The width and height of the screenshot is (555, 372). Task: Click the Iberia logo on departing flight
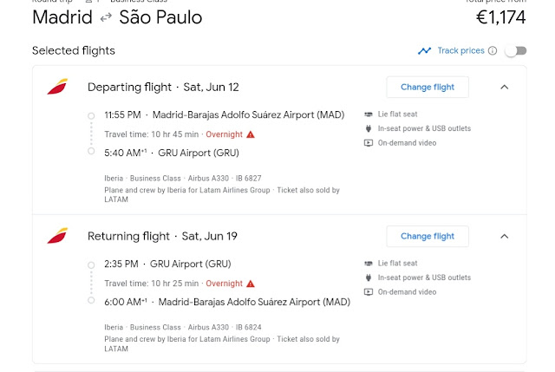(x=57, y=87)
